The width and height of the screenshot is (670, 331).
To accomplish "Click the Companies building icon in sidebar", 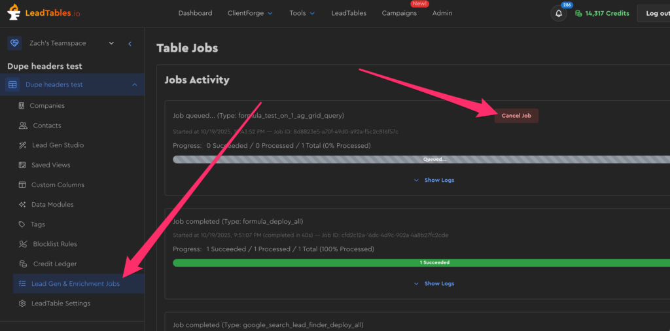I will (x=22, y=106).
